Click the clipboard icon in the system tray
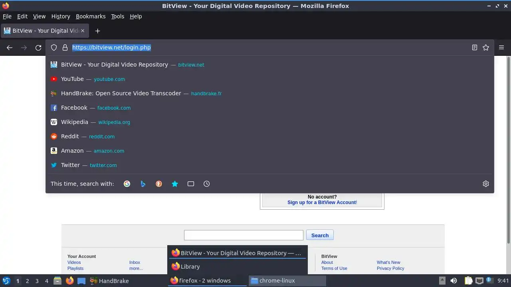 click(x=468, y=281)
